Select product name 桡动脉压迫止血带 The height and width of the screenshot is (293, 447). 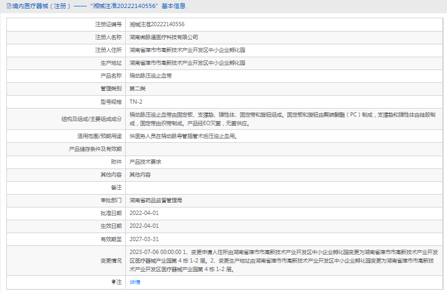150,76
